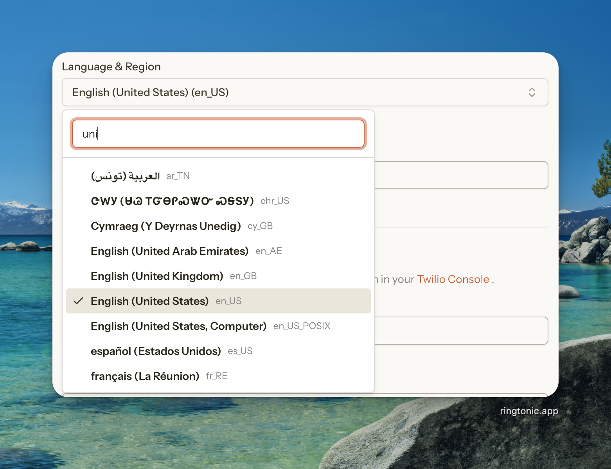Pick English (United Arab Emirates)
Image resolution: width=611 pixels, height=469 pixels.
coord(169,251)
